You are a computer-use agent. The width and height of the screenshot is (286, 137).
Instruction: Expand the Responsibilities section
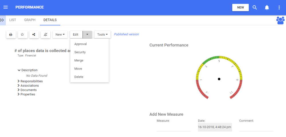click(x=19, y=81)
